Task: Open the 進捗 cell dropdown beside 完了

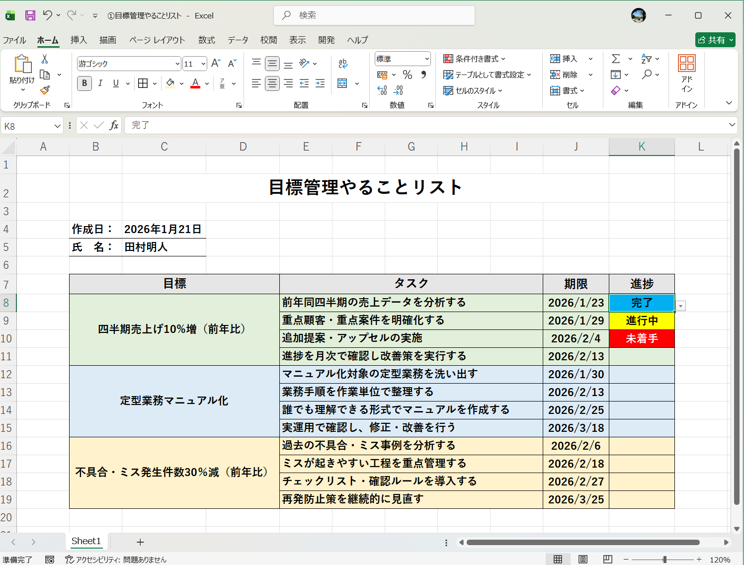Action: tap(680, 306)
